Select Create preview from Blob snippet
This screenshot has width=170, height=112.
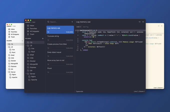pyautogui.click(x=60, y=46)
